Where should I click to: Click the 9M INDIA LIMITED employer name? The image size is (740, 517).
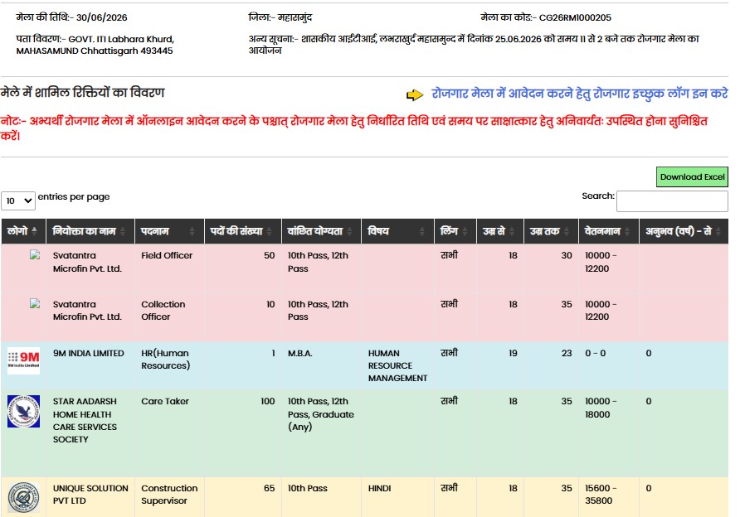[88, 353]
